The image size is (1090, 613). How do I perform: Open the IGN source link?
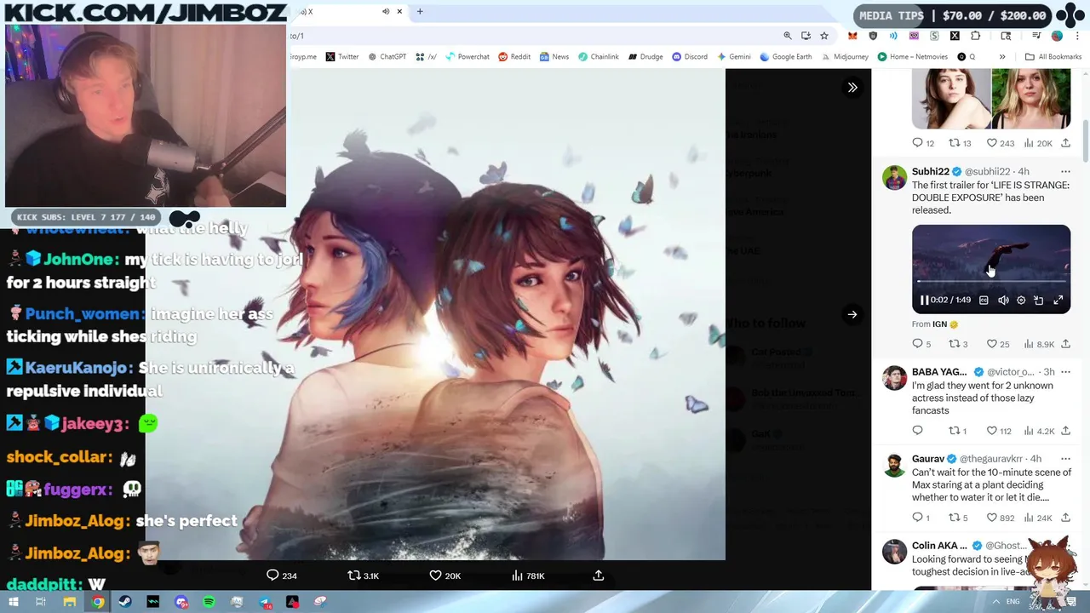pos(940,324)
